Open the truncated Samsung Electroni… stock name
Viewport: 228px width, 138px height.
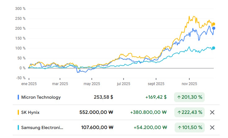tap(42, 127)
